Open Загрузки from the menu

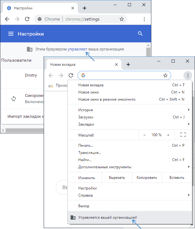[130, 117]
